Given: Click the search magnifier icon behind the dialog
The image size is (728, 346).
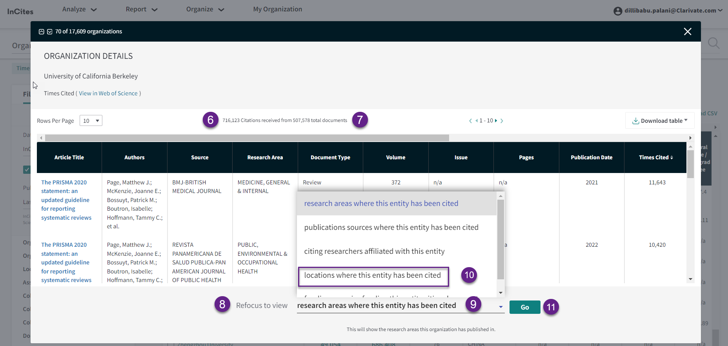Looking at the screenshot, I should [713, 43].
